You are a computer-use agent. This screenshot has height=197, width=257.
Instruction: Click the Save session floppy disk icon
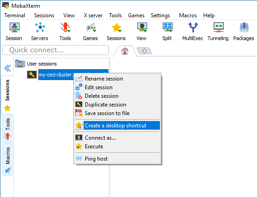point(79,113)
